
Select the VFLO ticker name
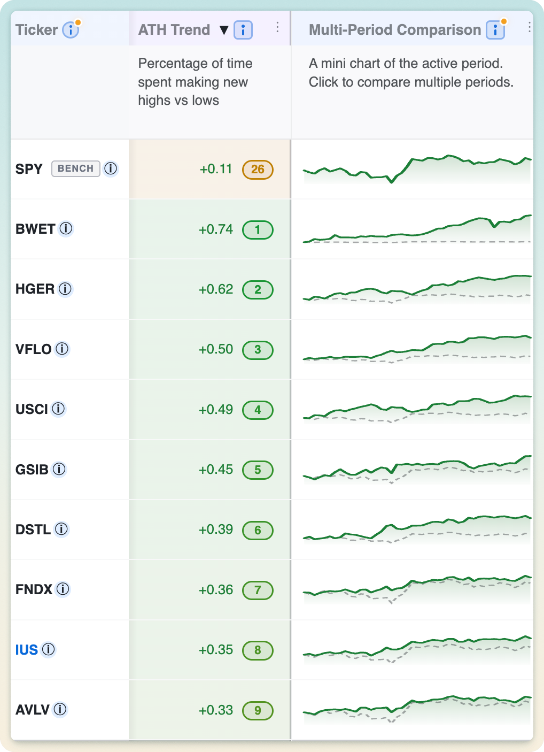click(x=33, y=349)
